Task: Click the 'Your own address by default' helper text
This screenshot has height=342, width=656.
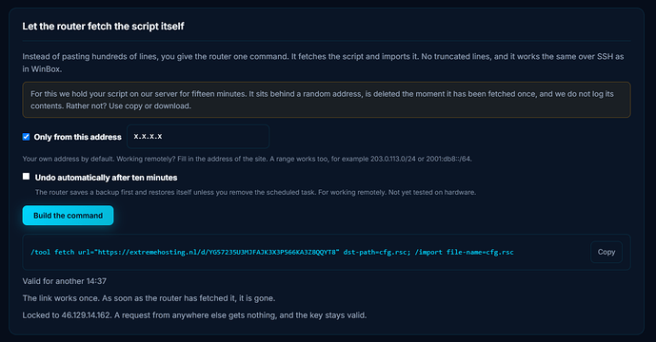Action: 247,159
